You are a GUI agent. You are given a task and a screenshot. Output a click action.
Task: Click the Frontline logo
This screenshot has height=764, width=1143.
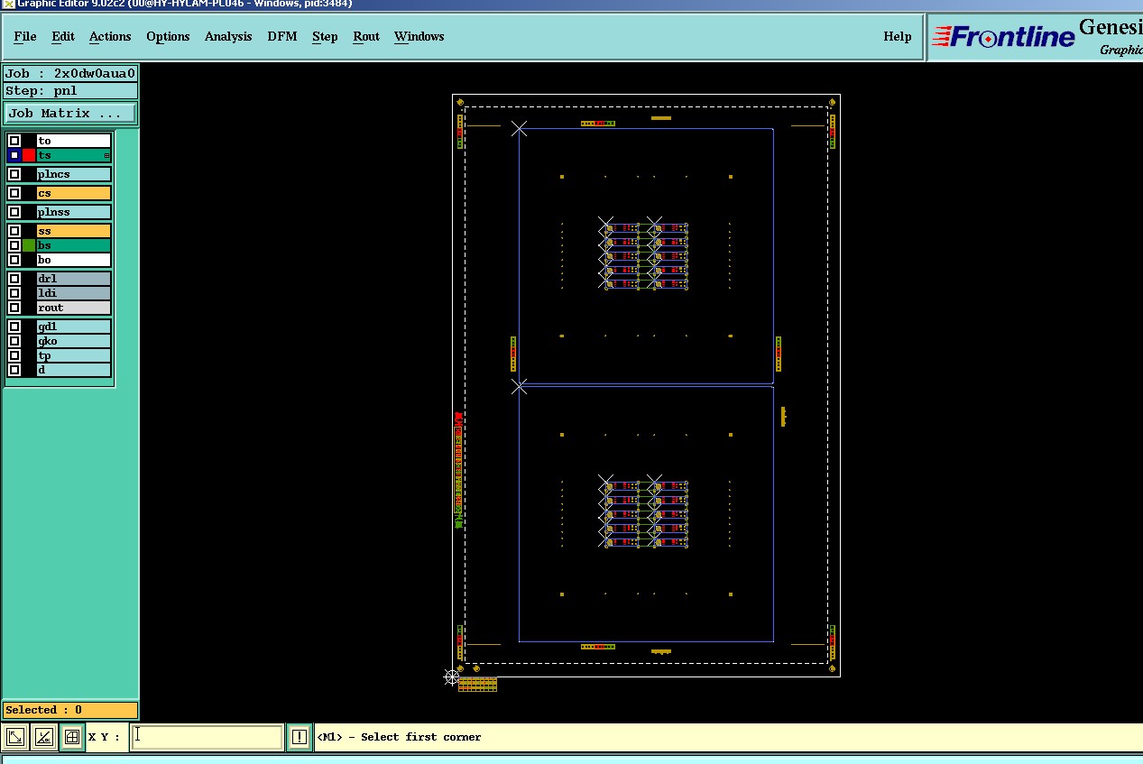(1003, 36)
